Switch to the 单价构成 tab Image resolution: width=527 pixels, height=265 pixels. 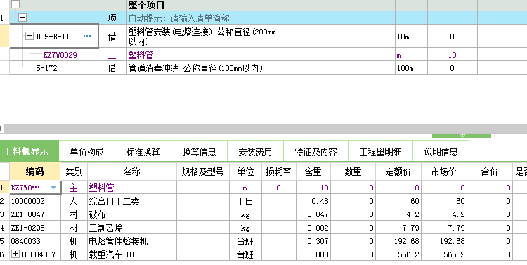(86, 152)
